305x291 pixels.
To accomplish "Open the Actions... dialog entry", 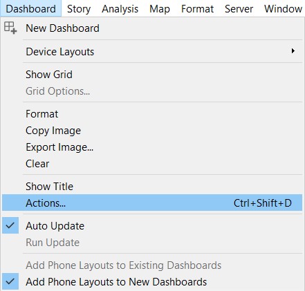I will (152, 203).
